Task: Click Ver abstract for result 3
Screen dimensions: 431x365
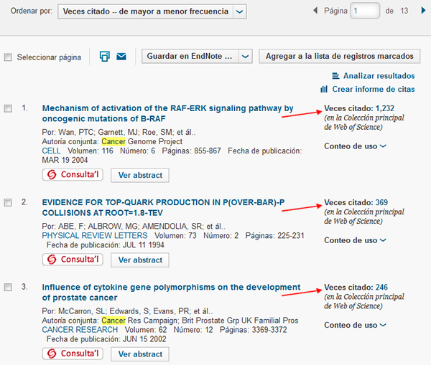Action: pos(140,354)
